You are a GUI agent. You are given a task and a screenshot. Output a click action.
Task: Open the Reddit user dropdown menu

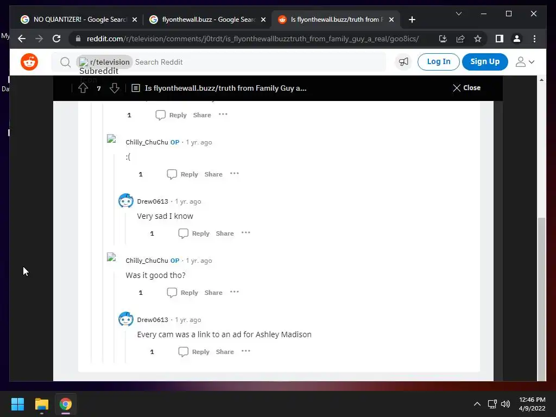[x=525, y=62]
